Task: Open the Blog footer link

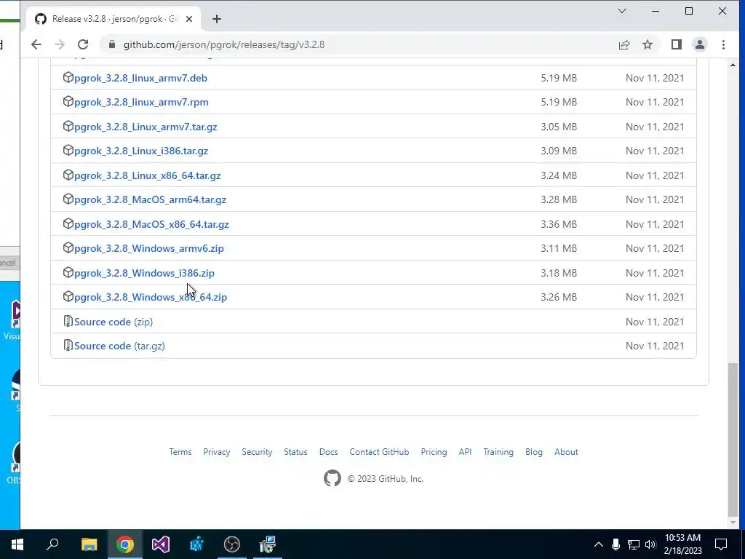Action: coord(534,452)
